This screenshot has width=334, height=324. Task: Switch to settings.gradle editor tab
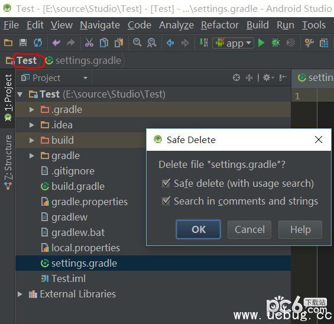(315, 77)
